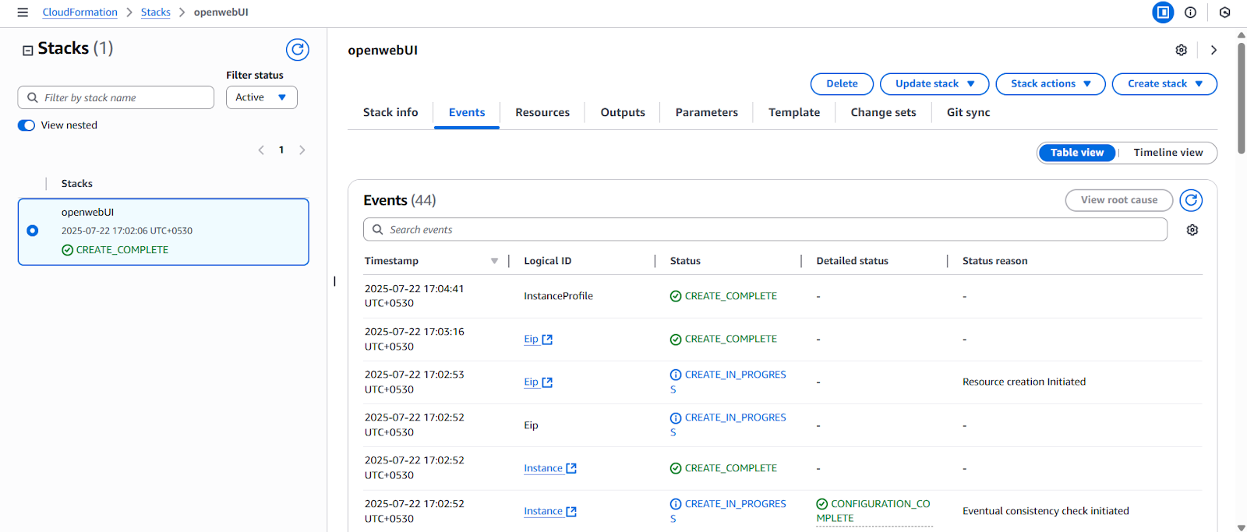Screen dimensions: 1247x532
Task: Click the top-right hexagon settings icon
Action: click(x=1225, y=12)
